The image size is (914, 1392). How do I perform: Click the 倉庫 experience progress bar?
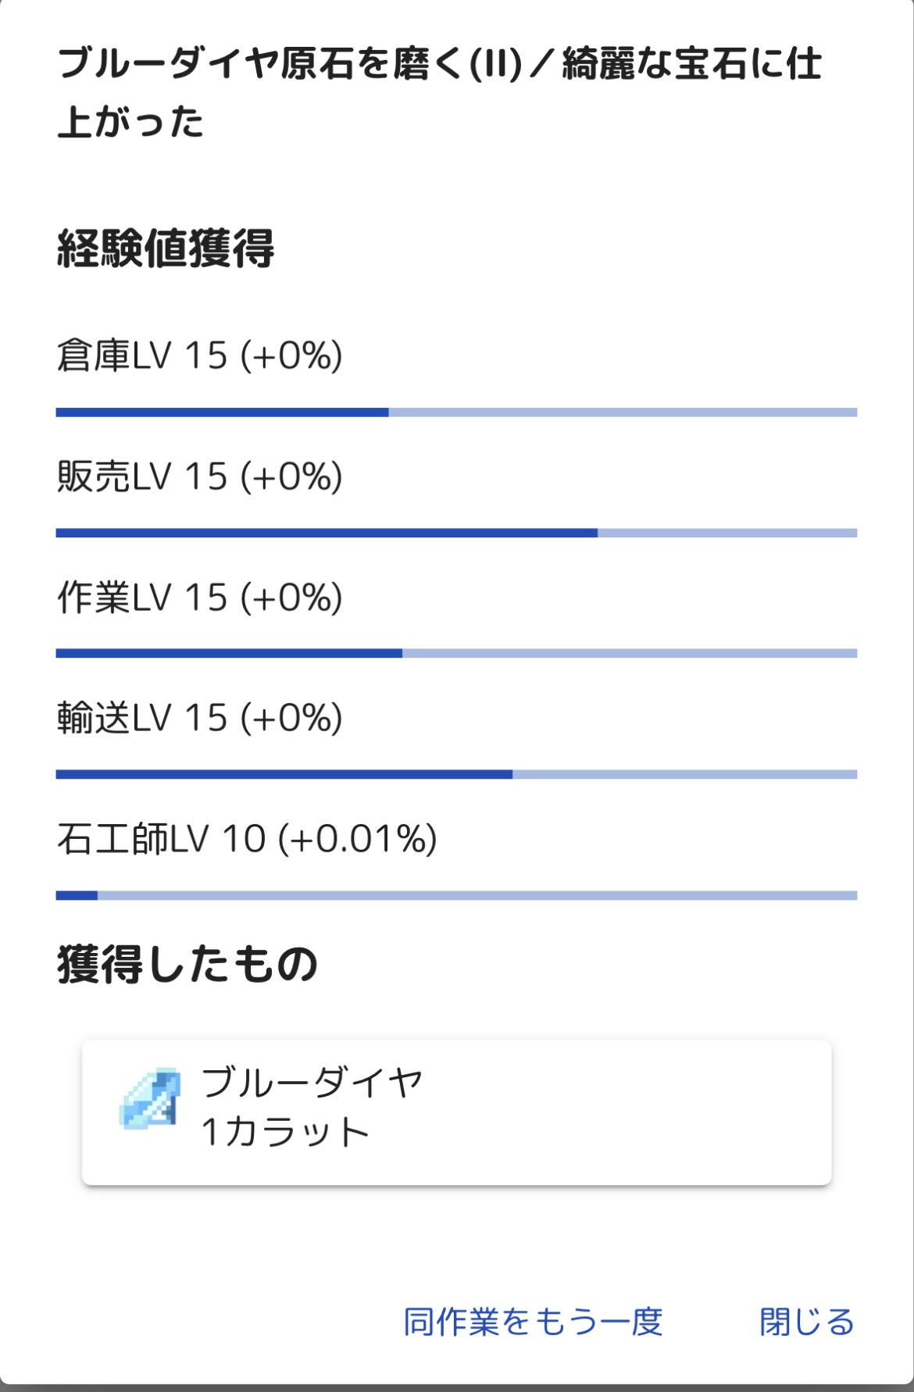point(456,412)
